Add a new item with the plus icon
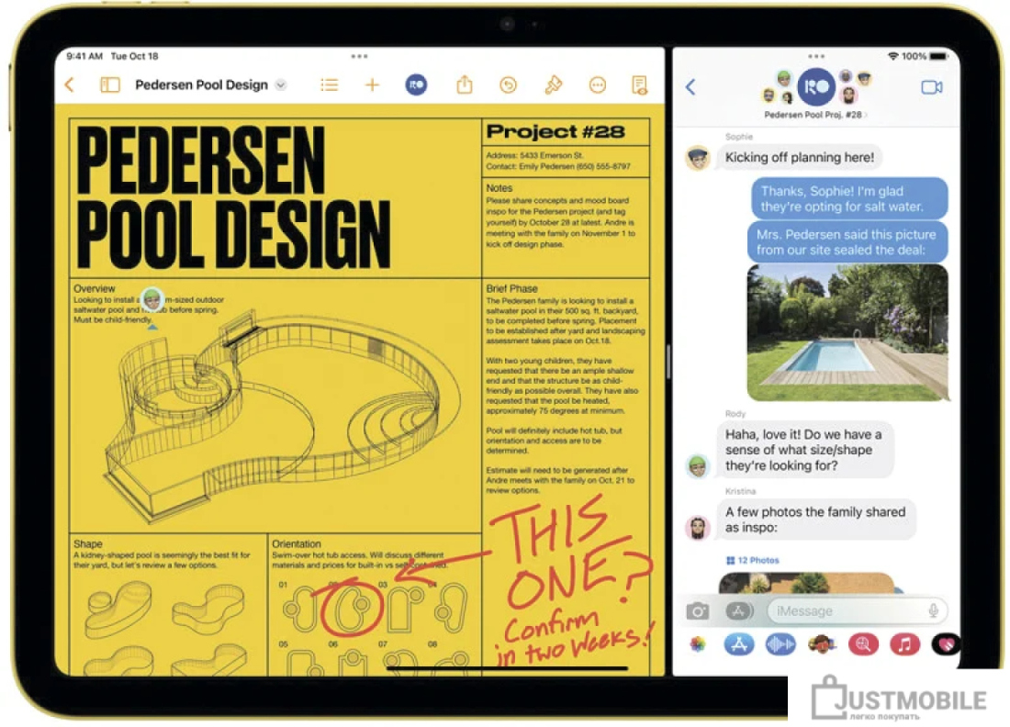The width and height of the screenshot is (1010, 727). [x=372, y=85]
